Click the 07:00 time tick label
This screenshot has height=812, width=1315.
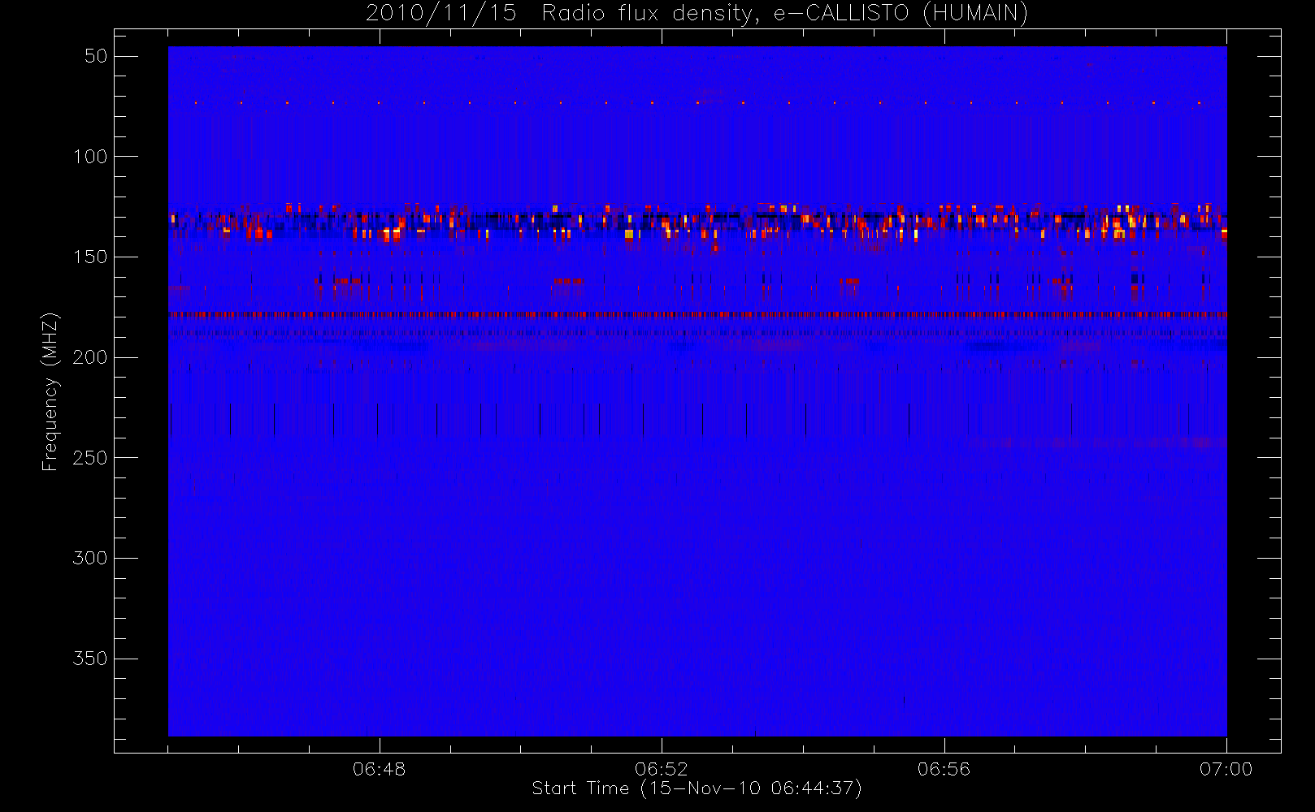pyautogui.click(x=1226, y=769)
